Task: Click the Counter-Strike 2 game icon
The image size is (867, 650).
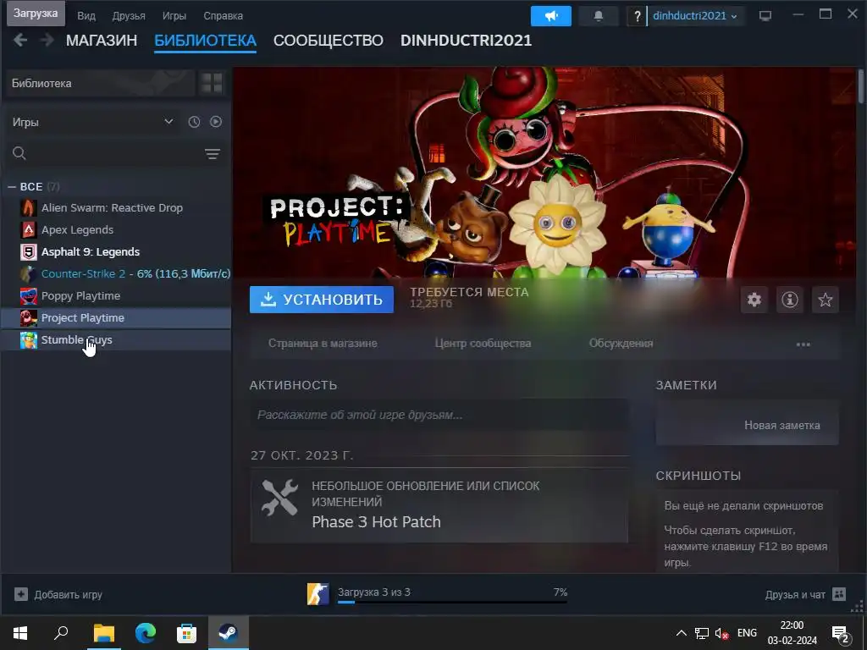Action: (x=28, y=273)
